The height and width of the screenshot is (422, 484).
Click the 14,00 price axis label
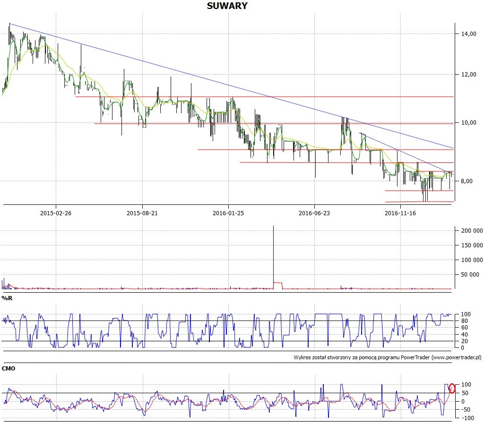pyautogui.click(x=469, y=34)
